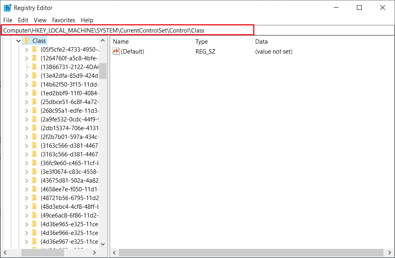
Task: Expand the {48d3ebc4-4cf8-48ff key
Action: (27, 207)
